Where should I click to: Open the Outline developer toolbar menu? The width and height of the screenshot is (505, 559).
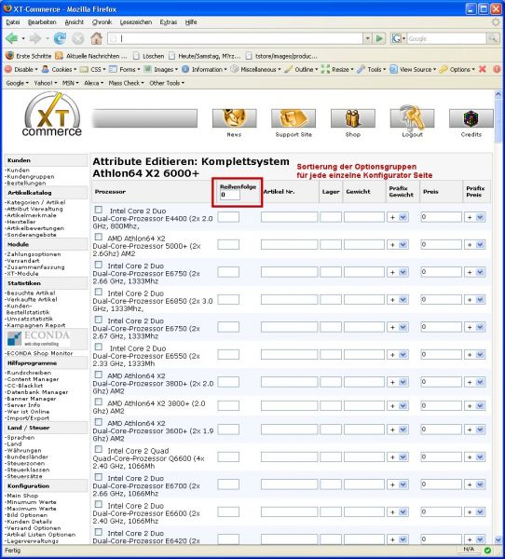tap(301, 69)
